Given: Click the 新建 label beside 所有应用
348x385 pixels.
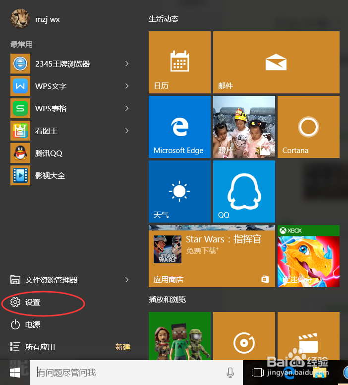Looking at the screenshot, I should (x=123, y=347).
